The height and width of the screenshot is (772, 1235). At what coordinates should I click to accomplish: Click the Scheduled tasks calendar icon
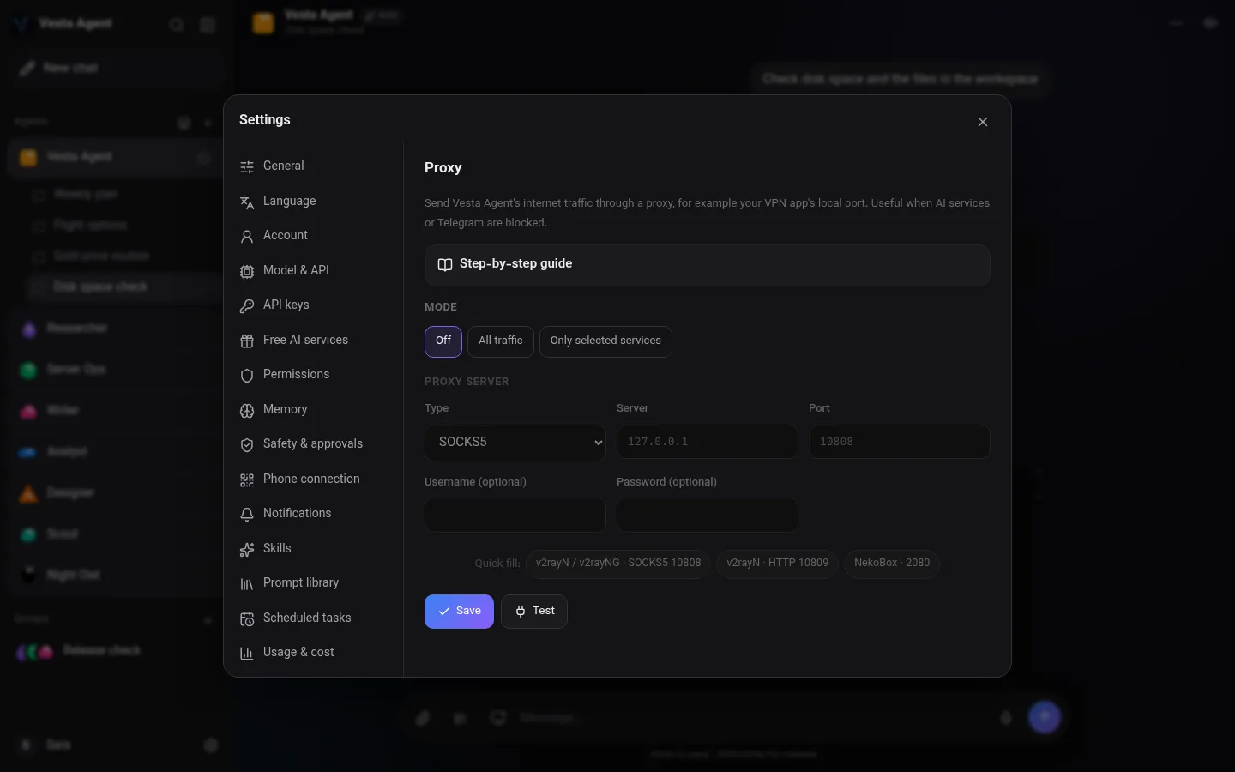click(x=247, y=618)
